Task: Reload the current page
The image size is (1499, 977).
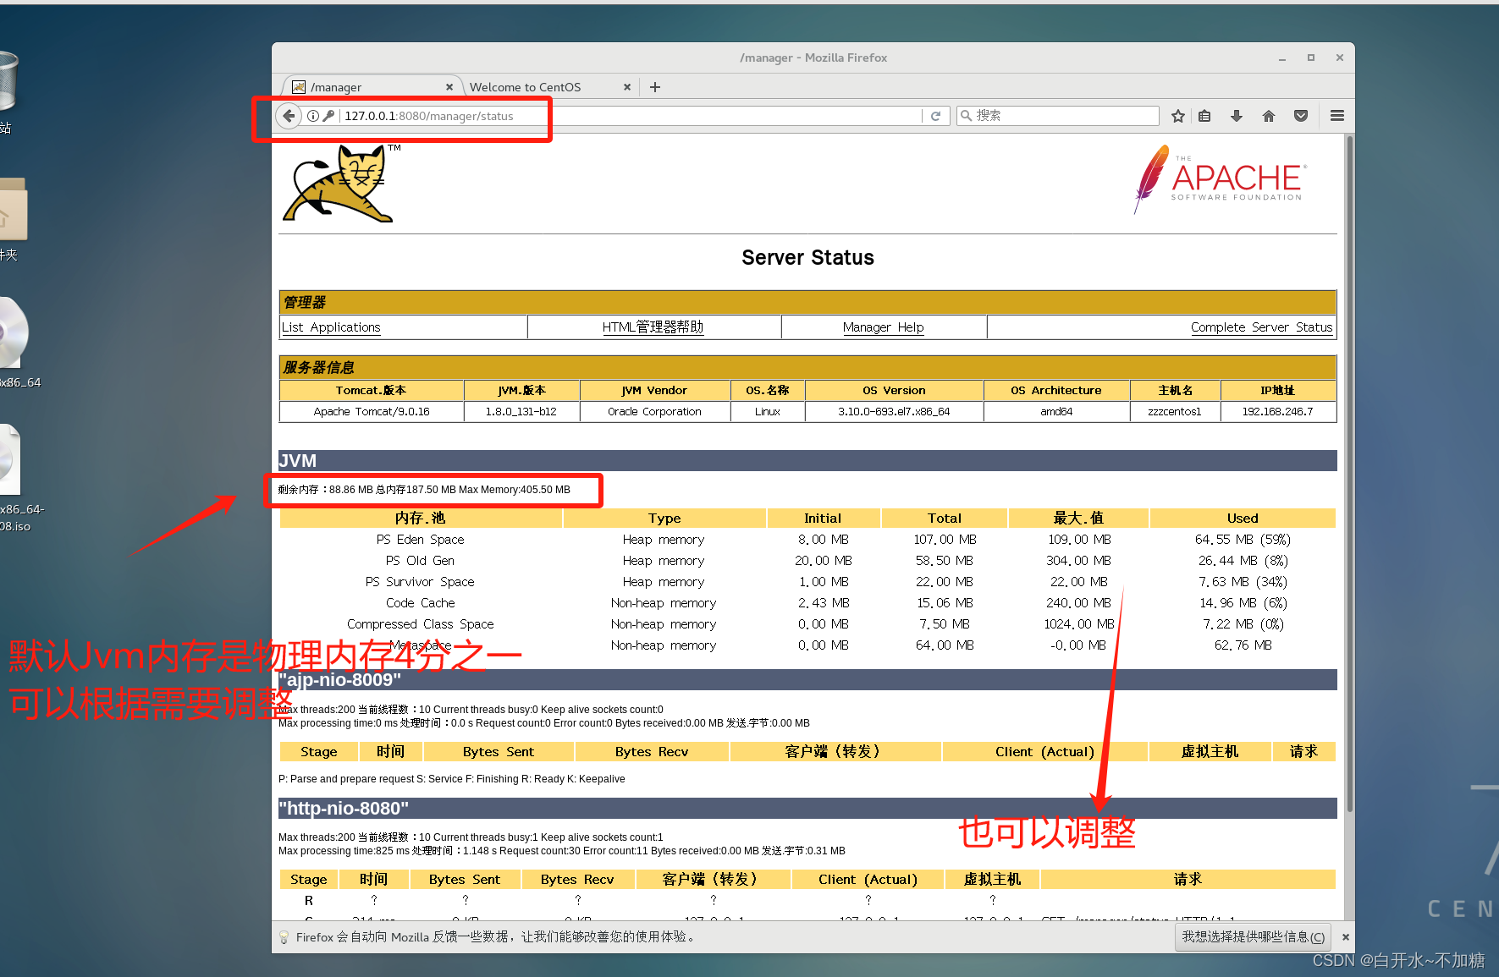Action: [x=935, y=116]
